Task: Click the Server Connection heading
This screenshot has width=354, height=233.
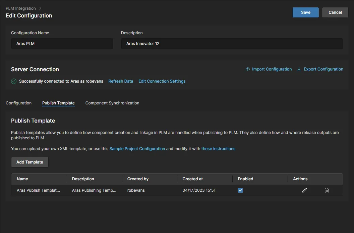Action: coord(35,69)
